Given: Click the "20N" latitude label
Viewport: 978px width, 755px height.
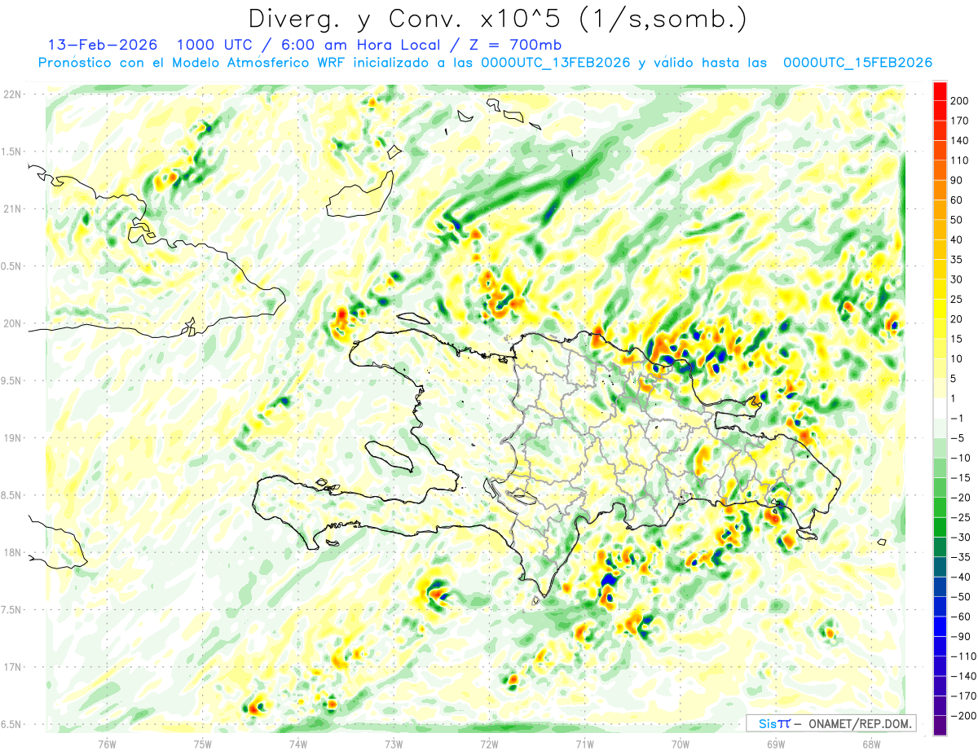Looking at the screenshot, I should (x=12, y=323).
